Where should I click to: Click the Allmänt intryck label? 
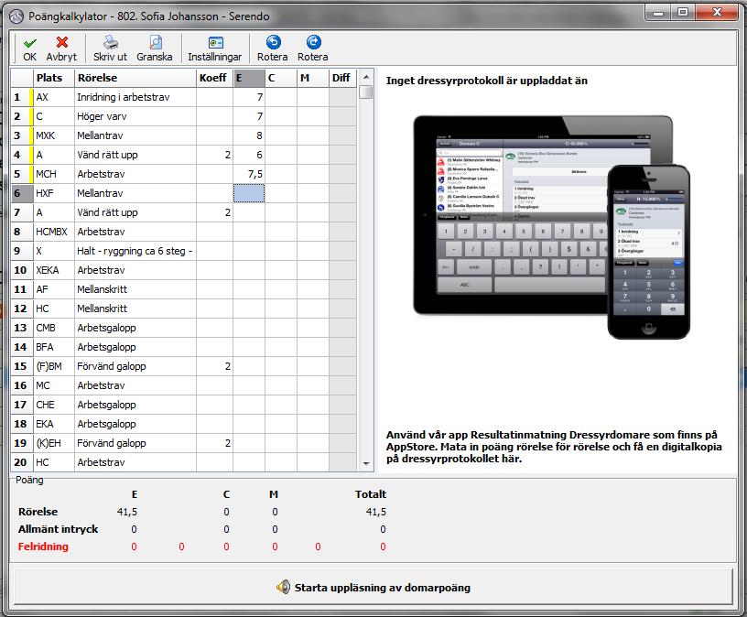click(58, 529)
